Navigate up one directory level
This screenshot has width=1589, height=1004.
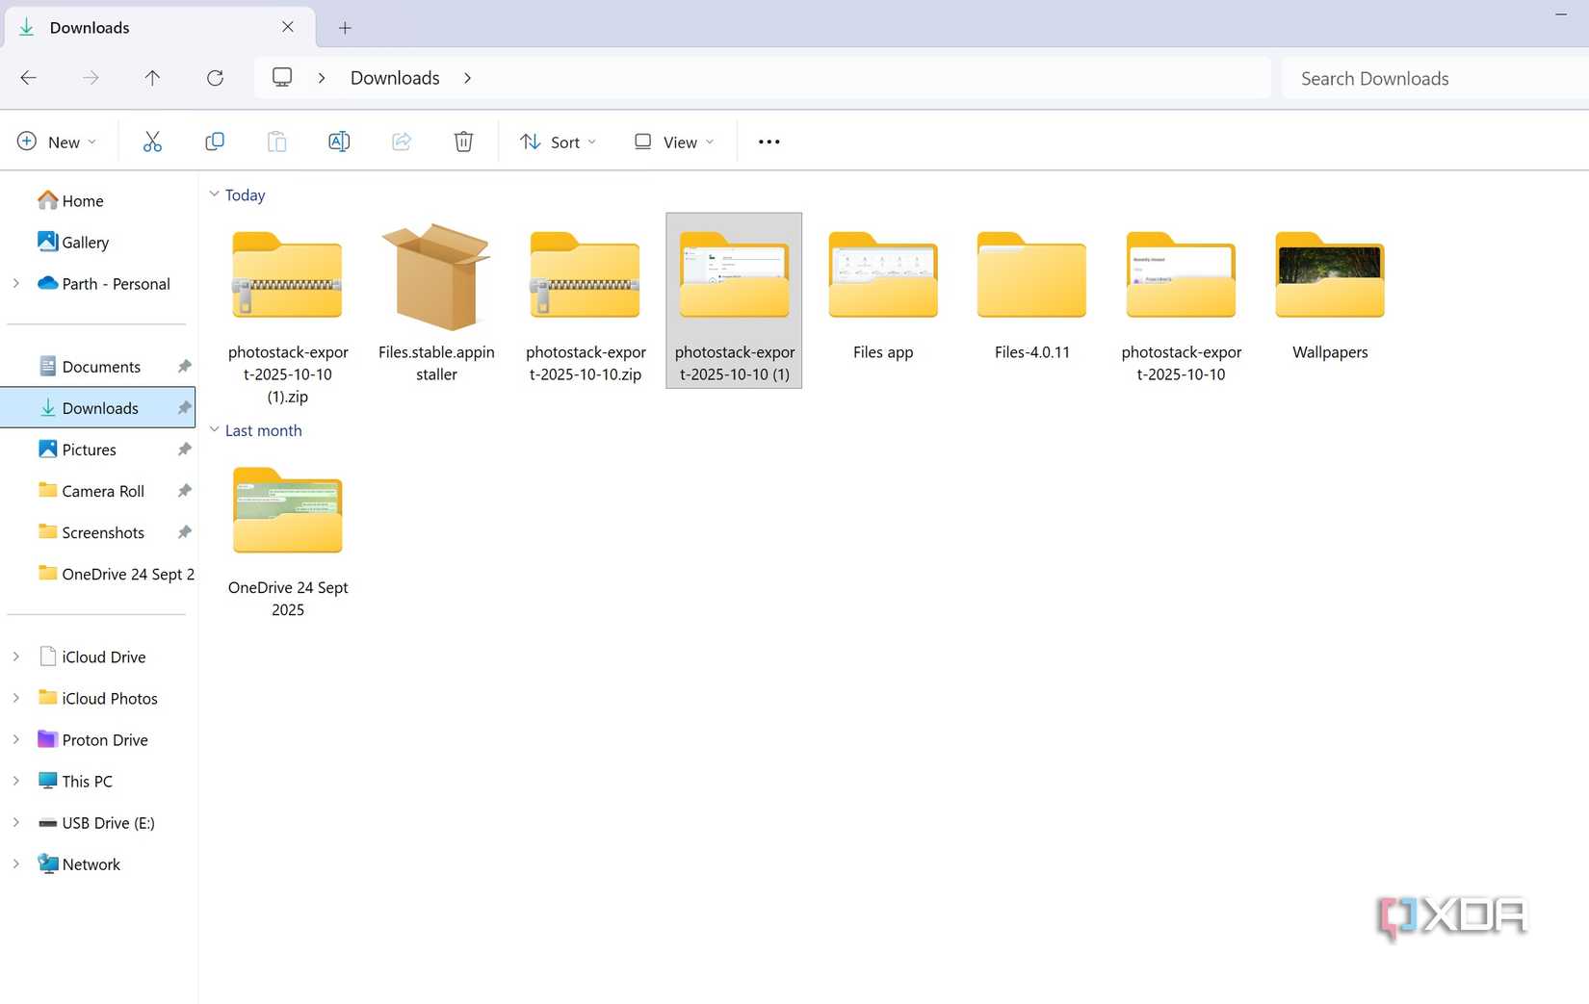click(152, 78)
